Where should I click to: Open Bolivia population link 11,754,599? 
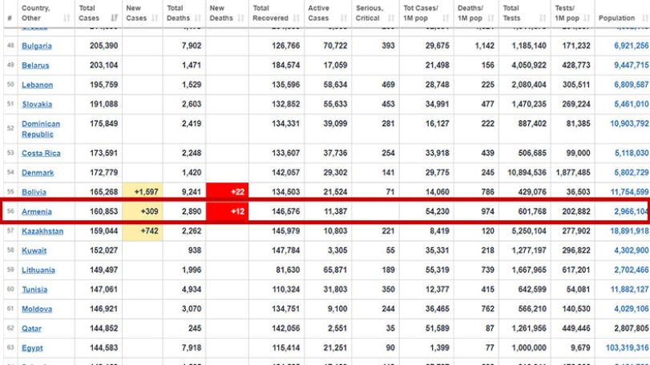tap(629, 191)
